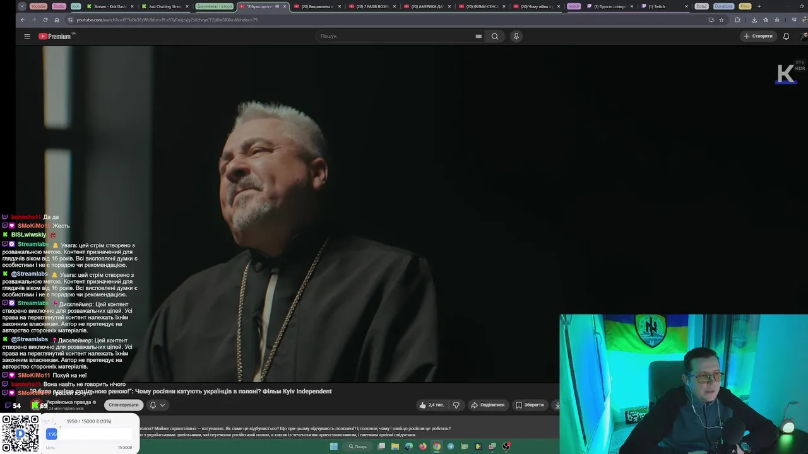Switch to the Just Chatting Stream tab
808x454 pixels.
(x=165, y=6)
